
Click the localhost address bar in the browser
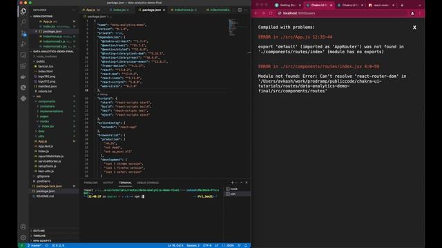click(x=341, y=13)
